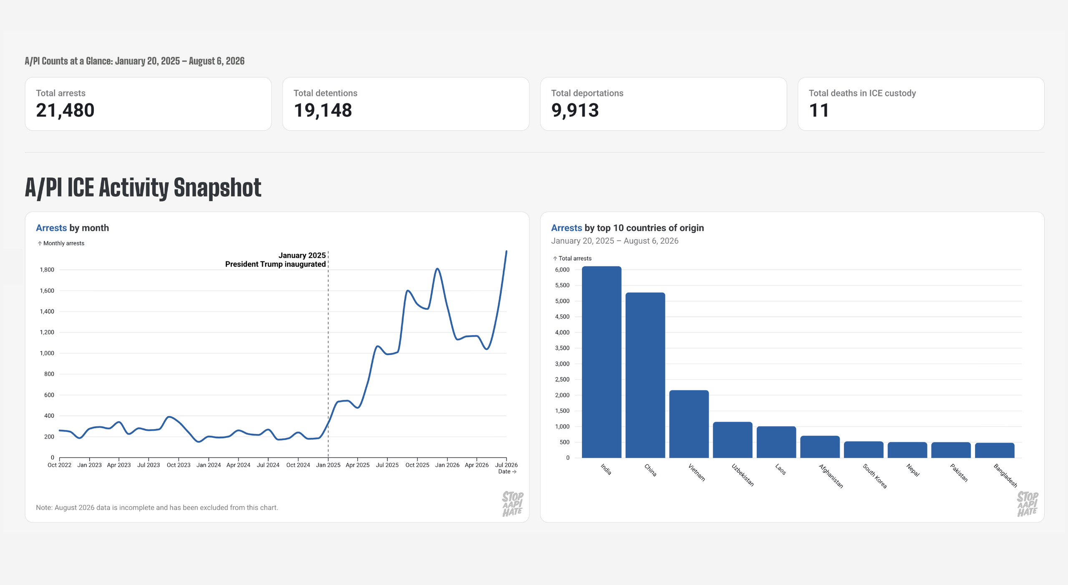Click the Uzbekistan bar

733,440
